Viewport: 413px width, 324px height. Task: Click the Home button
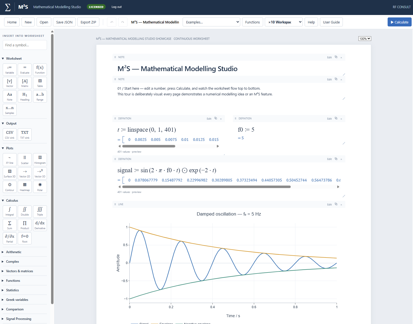(12, 22)
